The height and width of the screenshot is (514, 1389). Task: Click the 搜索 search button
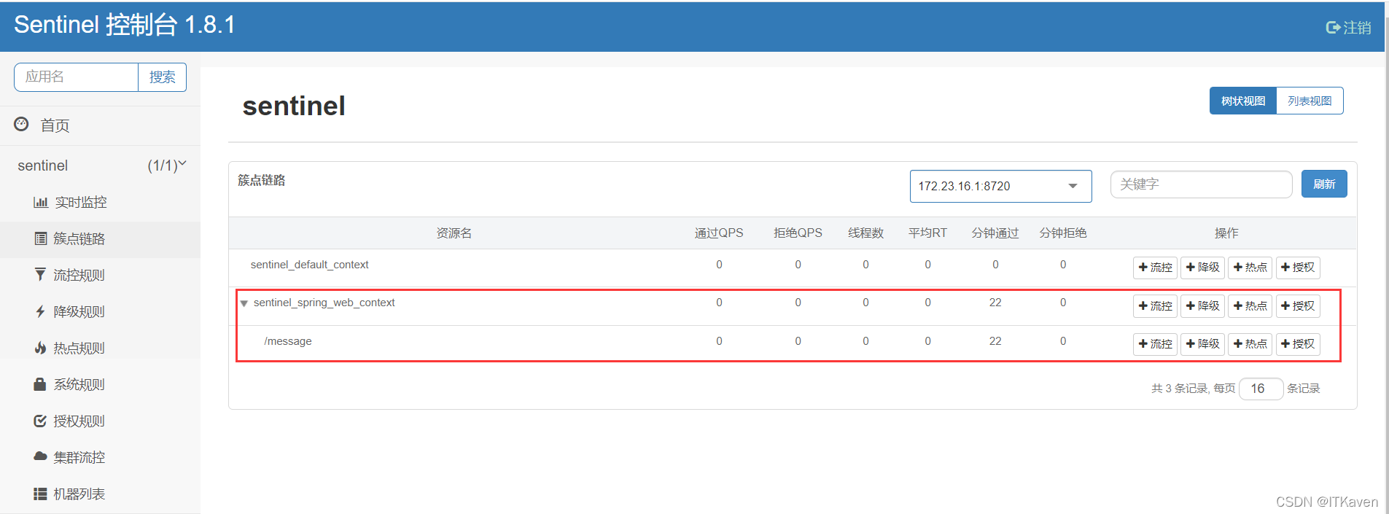[x=162, y=77]
